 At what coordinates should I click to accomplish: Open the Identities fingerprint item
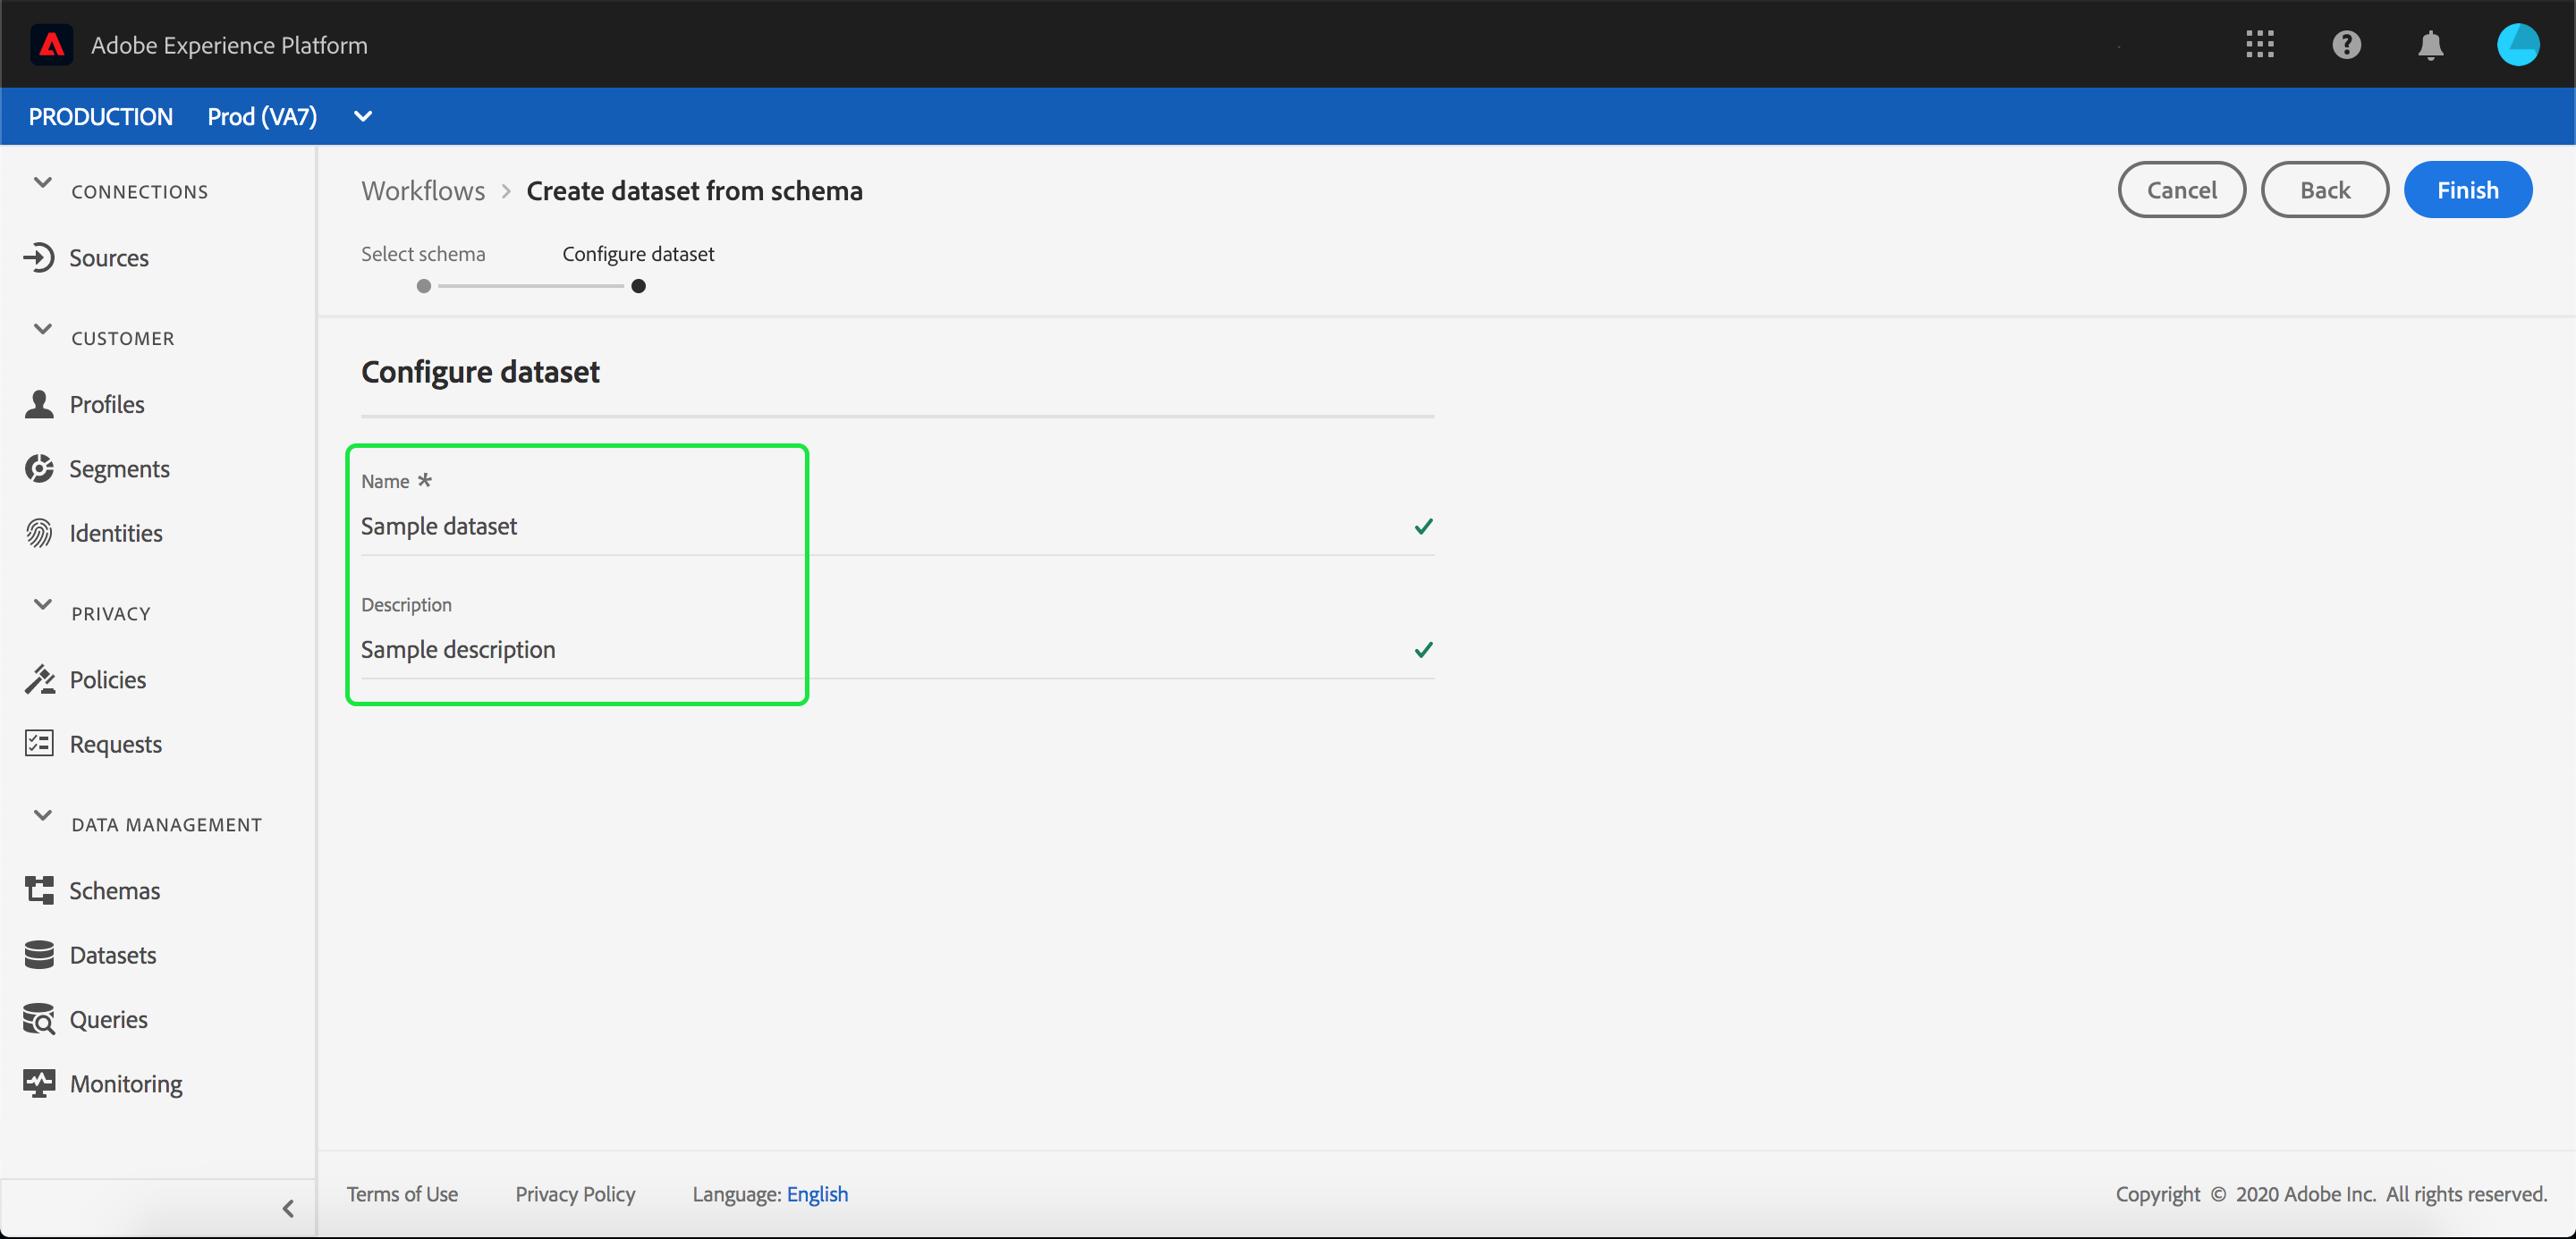coord(115,533)
